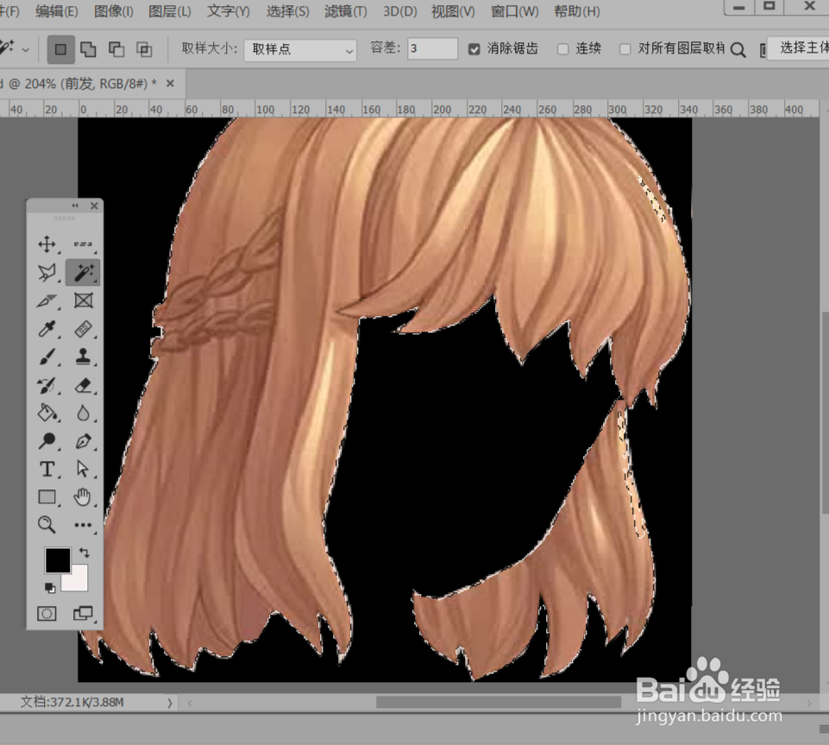
Task: Click the horizontal scrollbar thumb
Action: [x=498, y=703]
